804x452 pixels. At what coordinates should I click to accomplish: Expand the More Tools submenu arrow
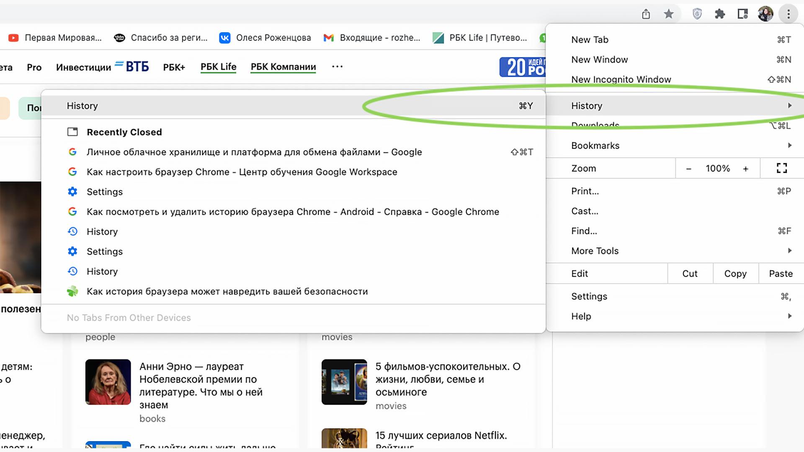[790, 251]
